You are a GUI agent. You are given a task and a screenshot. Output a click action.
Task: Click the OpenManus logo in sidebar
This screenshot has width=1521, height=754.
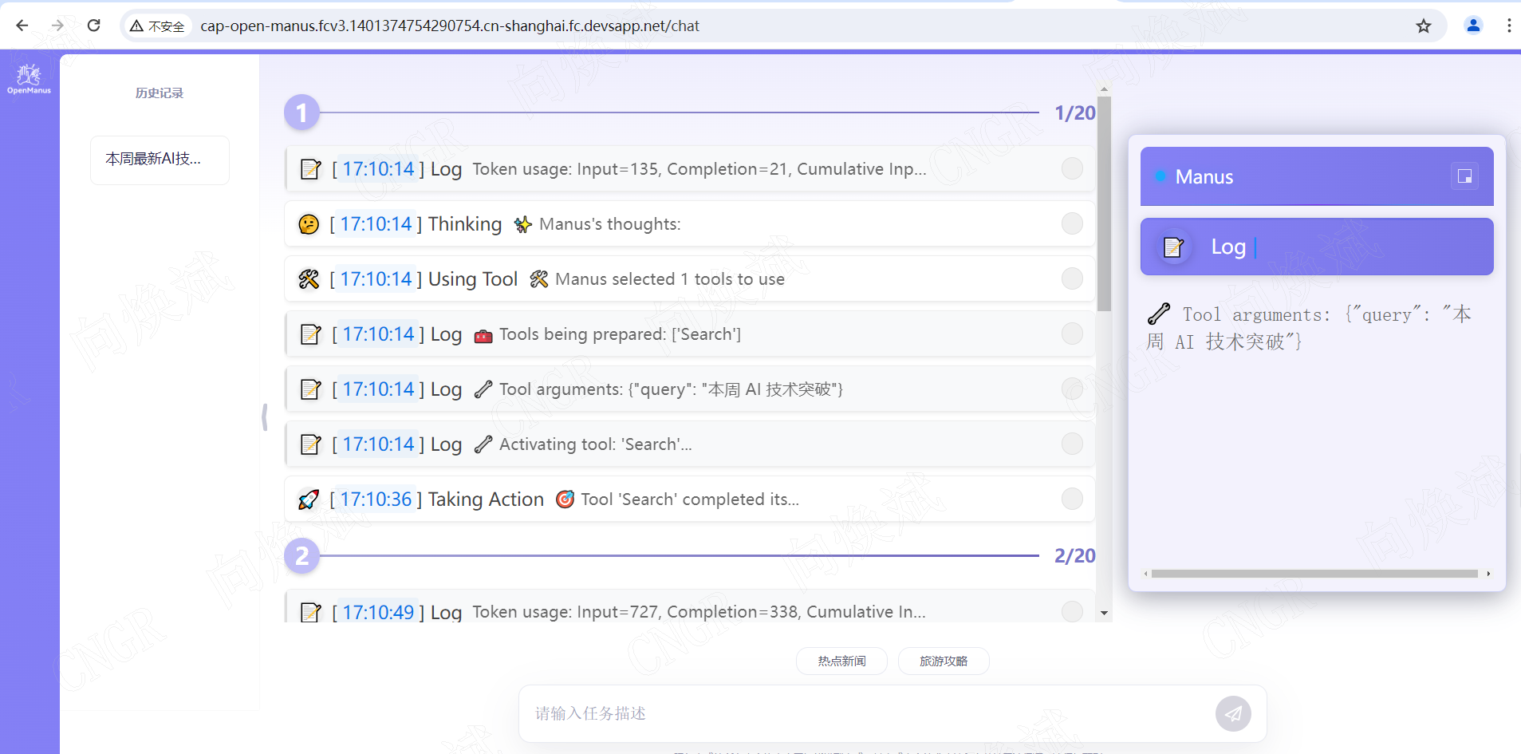29,79
